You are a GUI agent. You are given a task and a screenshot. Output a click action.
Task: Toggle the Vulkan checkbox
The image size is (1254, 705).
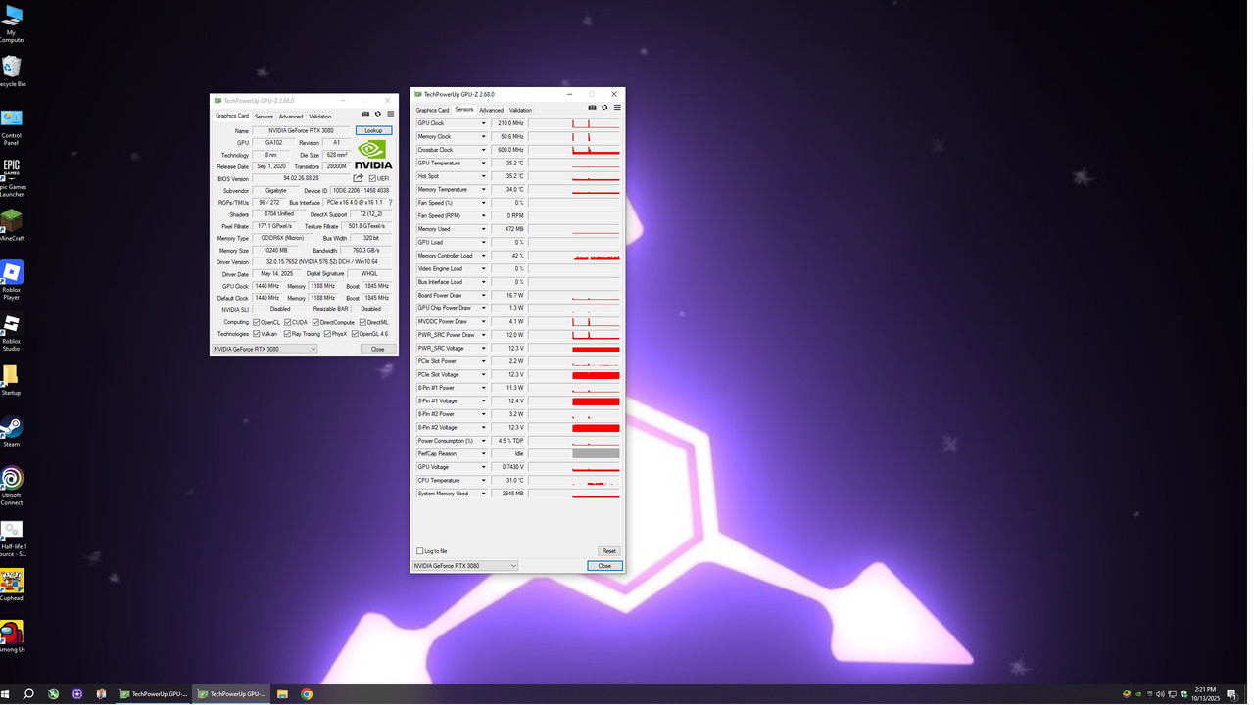coord(257,334)
